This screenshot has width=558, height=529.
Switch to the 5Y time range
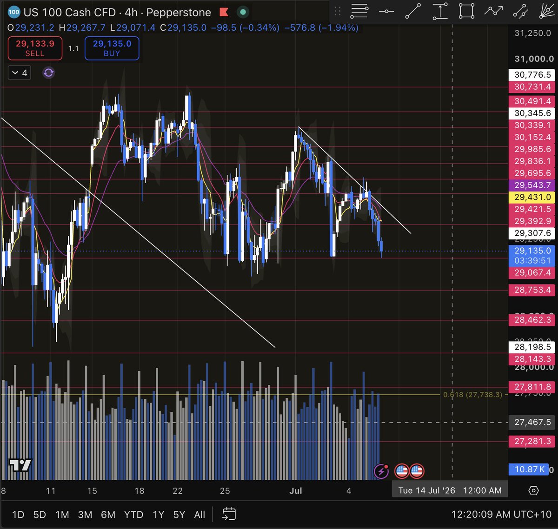tap(179, 515)
